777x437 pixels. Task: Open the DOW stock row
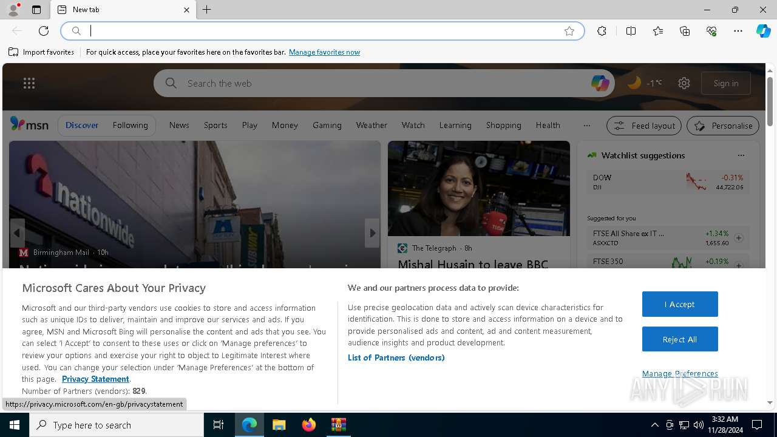668,182
